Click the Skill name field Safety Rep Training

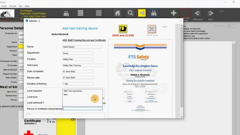tap(82, 65)
